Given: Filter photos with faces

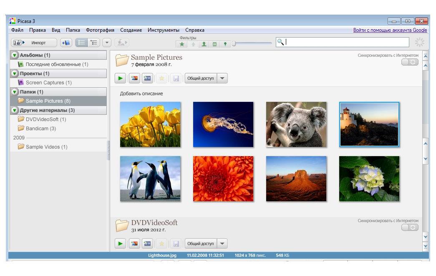Looking at the screenshot, I should 204,44.
